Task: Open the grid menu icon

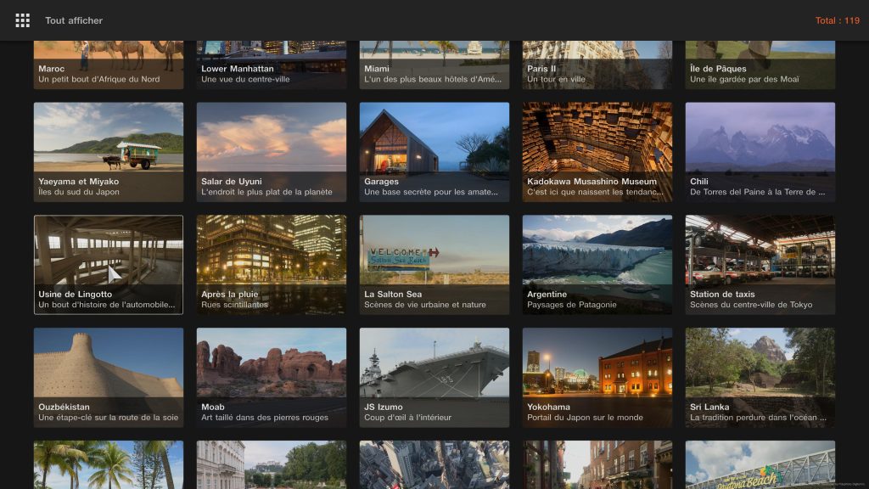Action: (22, 20)
